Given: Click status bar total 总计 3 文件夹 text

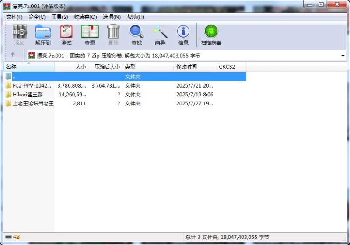Looking at the screenshot, I should 227,237.
